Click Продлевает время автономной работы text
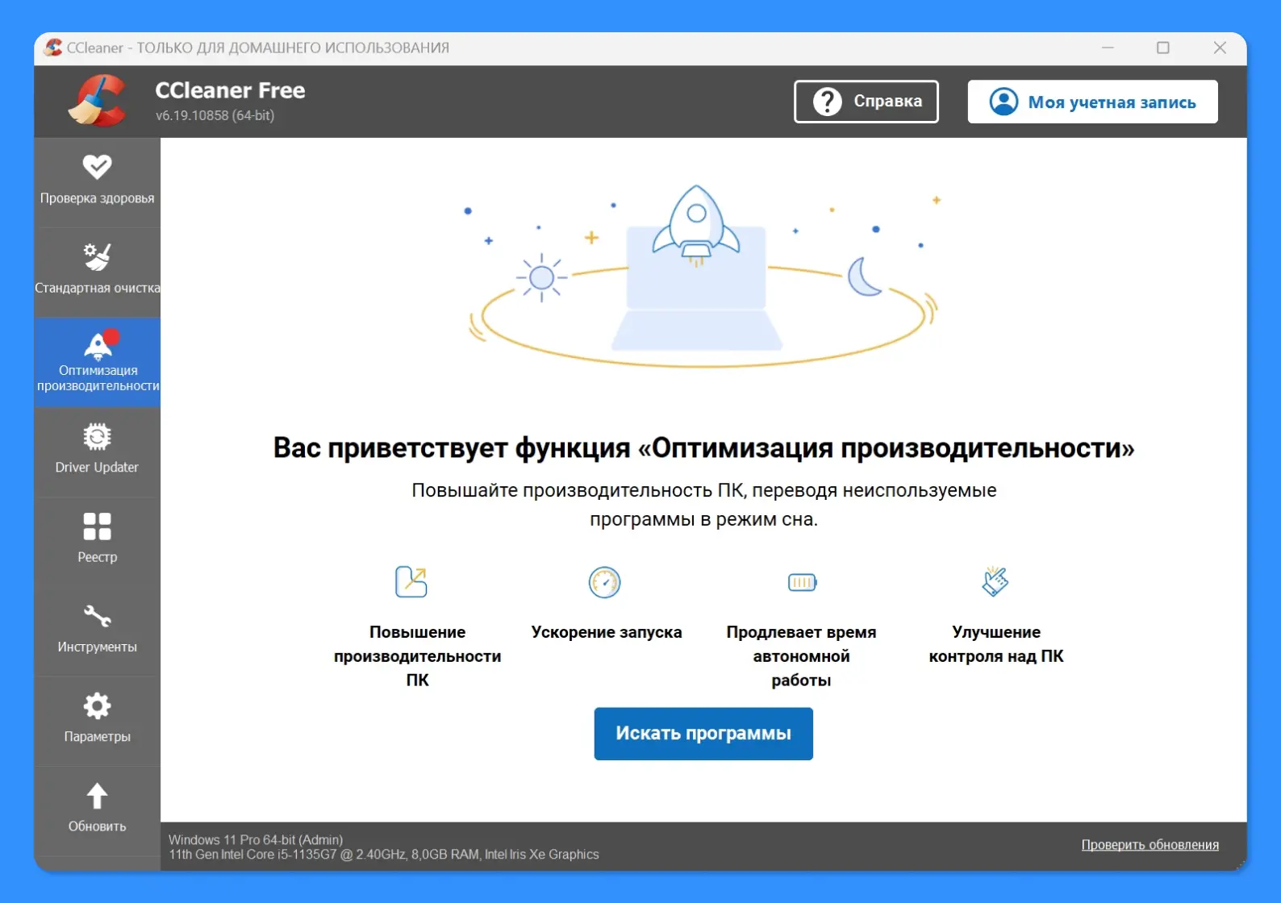The image size is (1281, 903). click(801, 656)
